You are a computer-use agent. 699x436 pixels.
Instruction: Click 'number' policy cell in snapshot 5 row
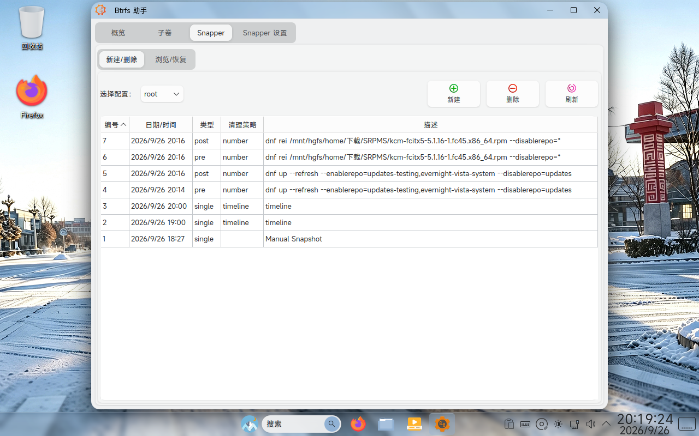point(242,173)
